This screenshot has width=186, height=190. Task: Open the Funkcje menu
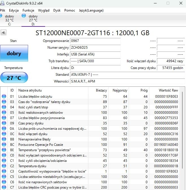pyautogui.click(x=28, y=10)
